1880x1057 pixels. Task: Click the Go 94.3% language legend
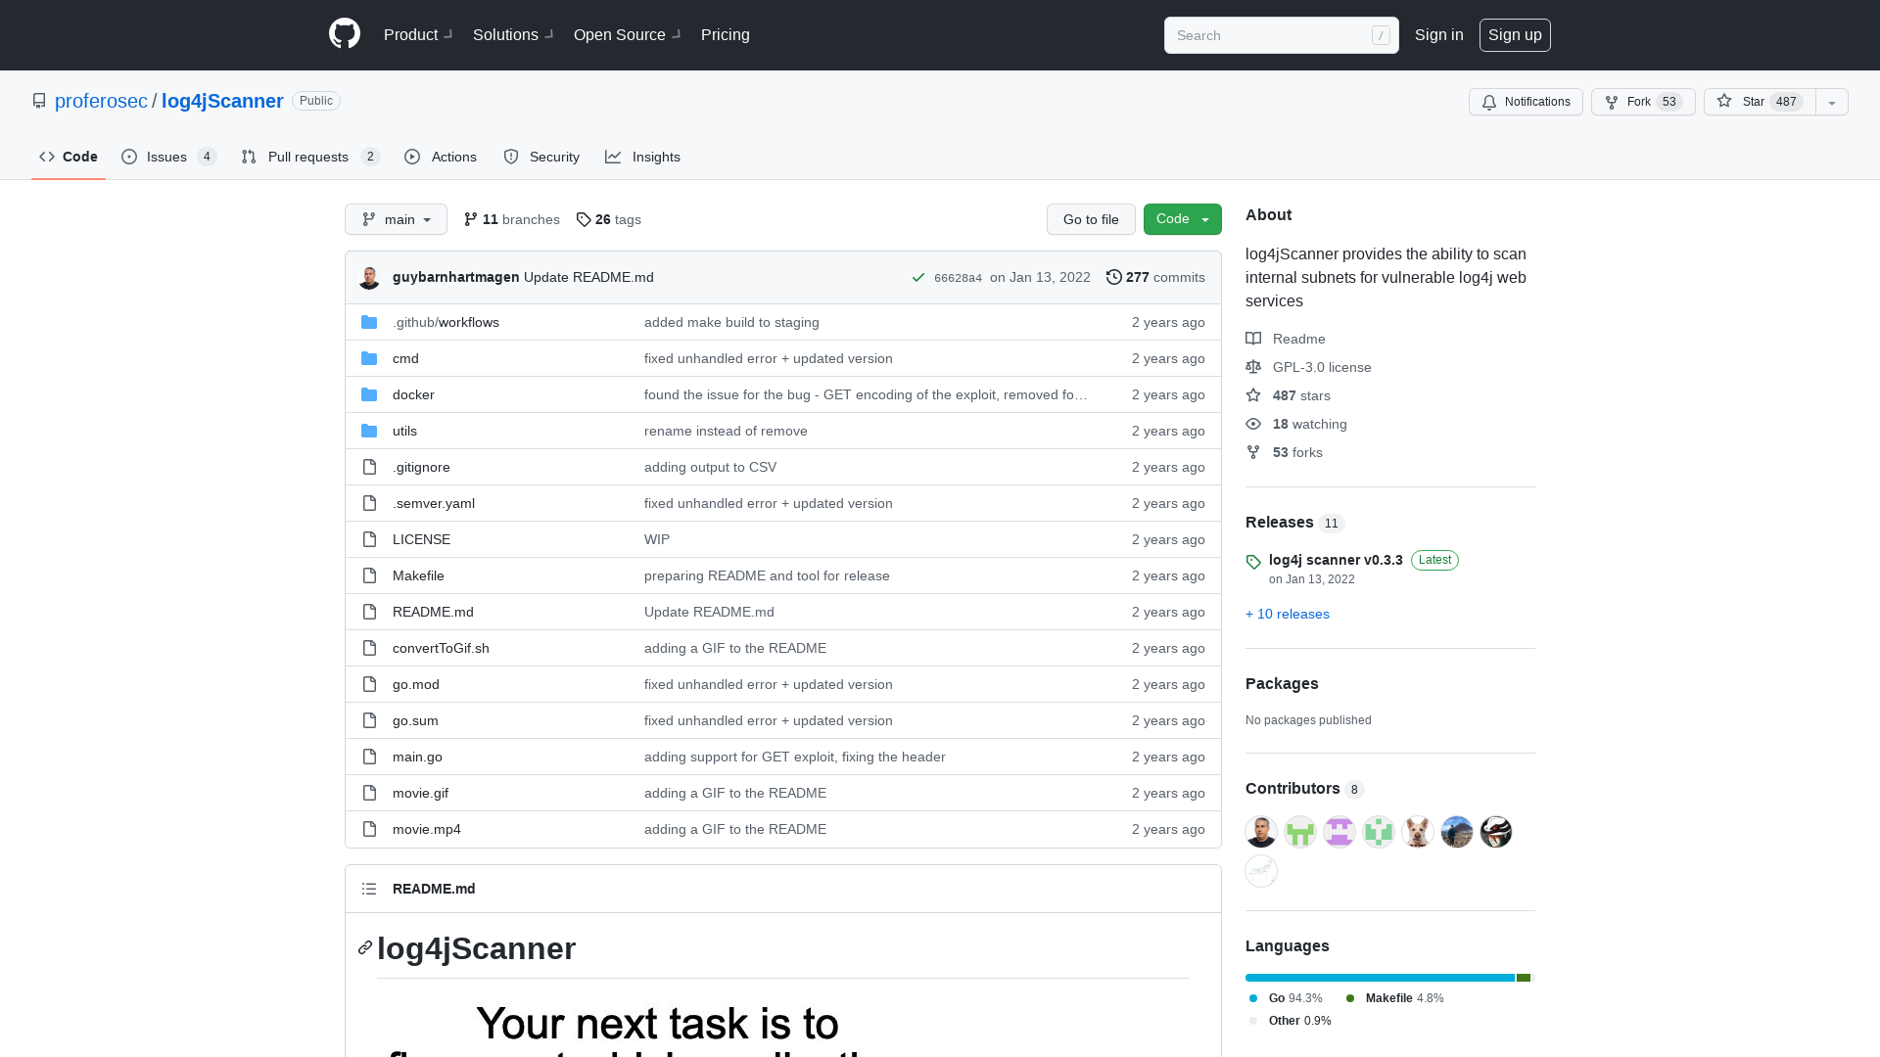1286,998
